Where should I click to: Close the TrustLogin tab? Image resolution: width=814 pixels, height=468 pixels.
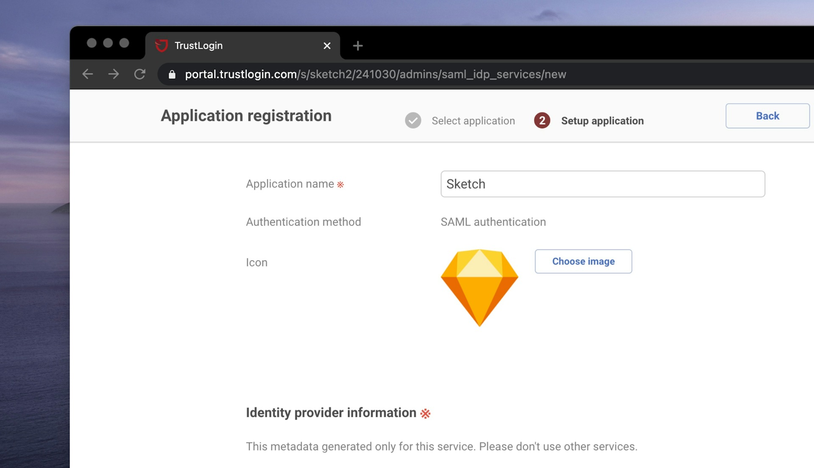[326, 45]
